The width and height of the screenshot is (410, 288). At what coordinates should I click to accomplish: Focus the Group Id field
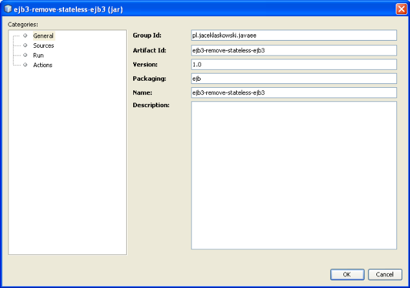pyautogui.click(x=294, y=36)
